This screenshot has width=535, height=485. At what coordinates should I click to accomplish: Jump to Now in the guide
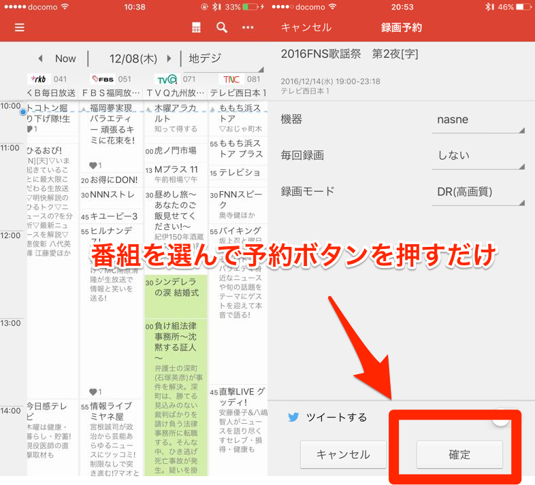(x=65, y=58)
